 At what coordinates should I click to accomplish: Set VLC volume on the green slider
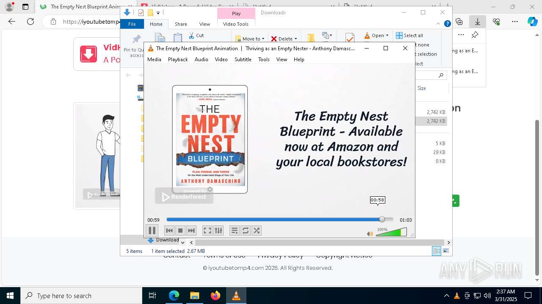391,232
